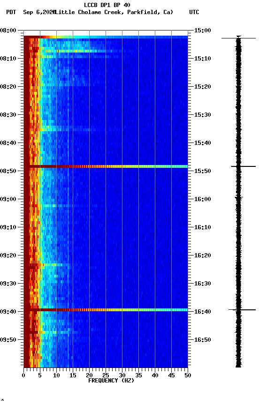Click the '16:00' UTC time label

pos(203,199)
